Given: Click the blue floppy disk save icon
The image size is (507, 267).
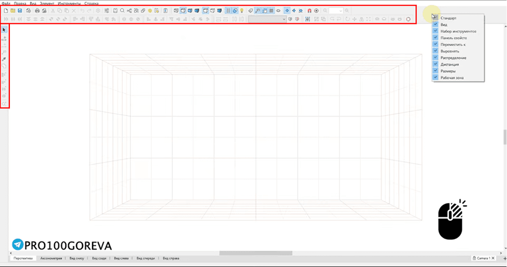Looking at the screenshot, I should (x=20, y=10).
